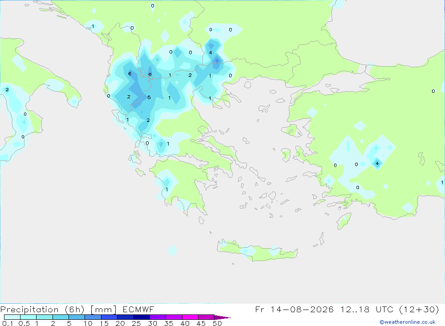The image size is (445, 326).
Task: Select the 35–40 mm violet legend swatch
Action: click(x=174, y=317)
